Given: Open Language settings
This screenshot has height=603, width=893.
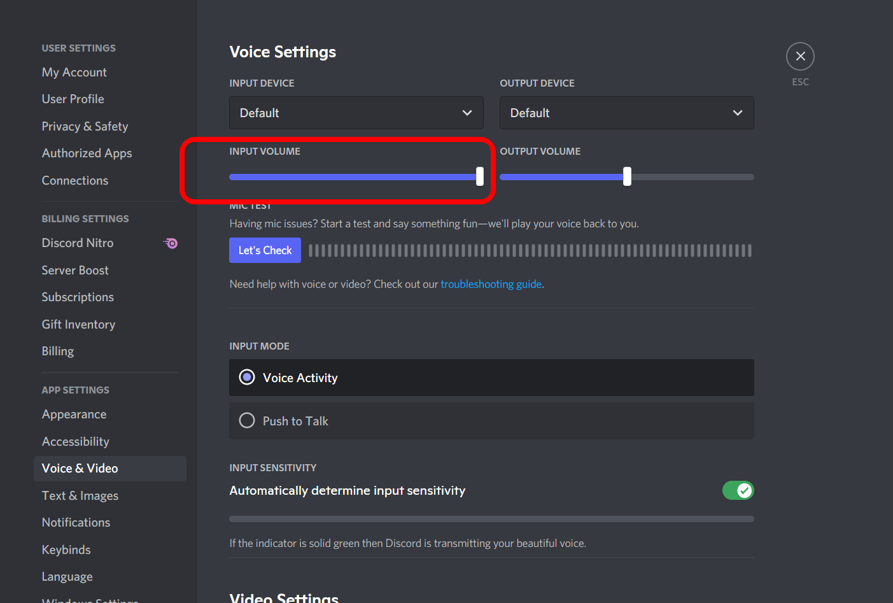Looking at the screenshot, I should tap(67, 577).
